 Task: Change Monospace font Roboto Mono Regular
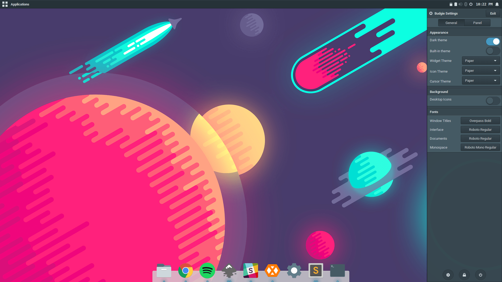[480, 147]
